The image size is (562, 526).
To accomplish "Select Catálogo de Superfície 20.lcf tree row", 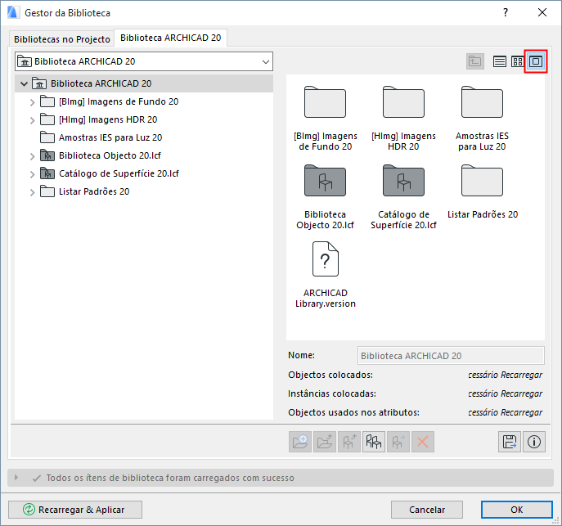I will (144, 173).
